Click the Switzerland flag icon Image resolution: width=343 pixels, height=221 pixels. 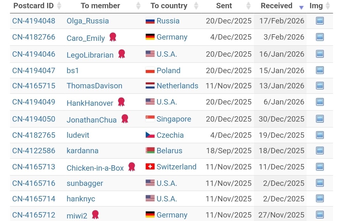[x=150, y=167]
